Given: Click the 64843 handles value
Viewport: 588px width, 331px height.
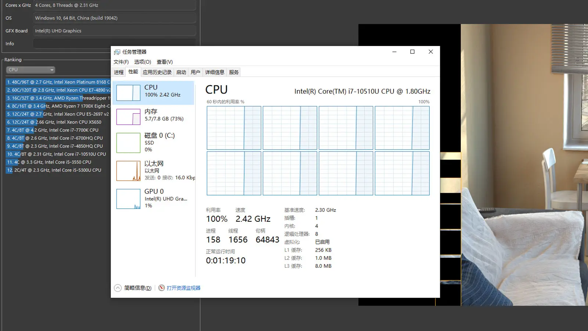Looking at the screenshot, I should tap(268, 240).
